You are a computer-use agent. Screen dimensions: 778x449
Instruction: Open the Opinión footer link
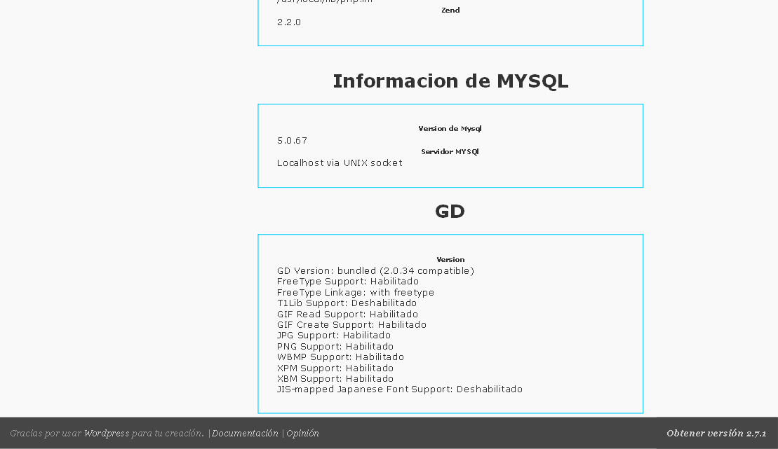[x=302, y=433]
